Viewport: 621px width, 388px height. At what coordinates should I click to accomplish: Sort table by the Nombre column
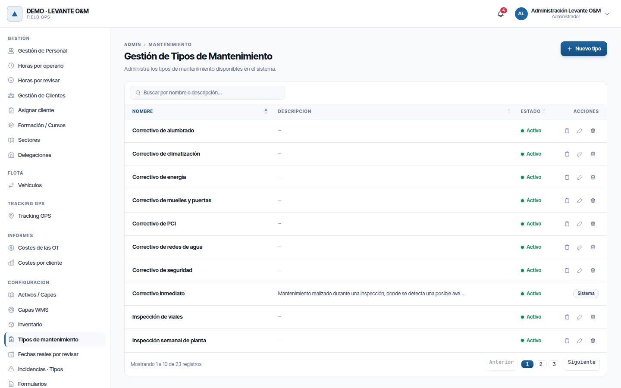point(200,111)
